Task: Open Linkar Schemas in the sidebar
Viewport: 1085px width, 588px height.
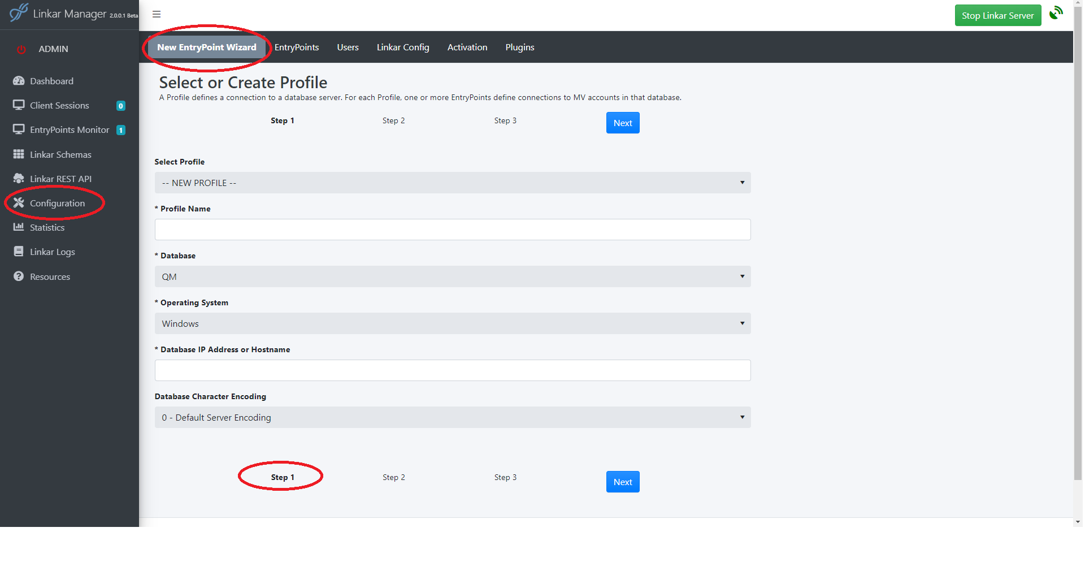Action: (60, 154)
